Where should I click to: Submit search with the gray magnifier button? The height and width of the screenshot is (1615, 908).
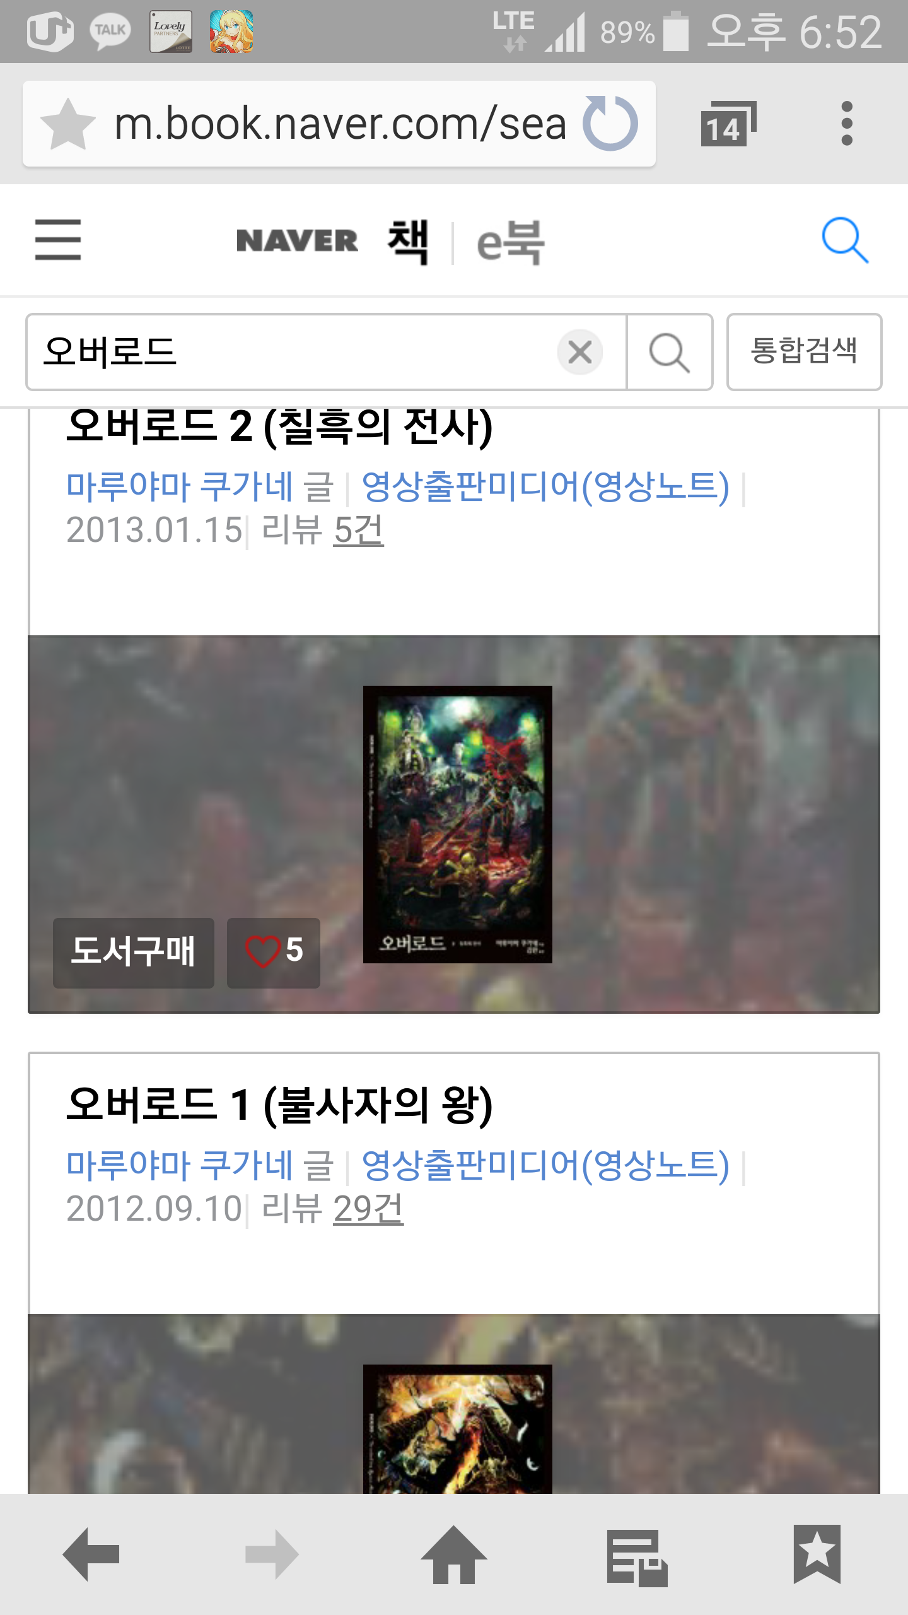669,352
